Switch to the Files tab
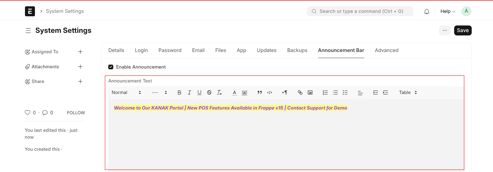Image resolution: width=493 pixels, height=172 pixels. tap(221, 50)
